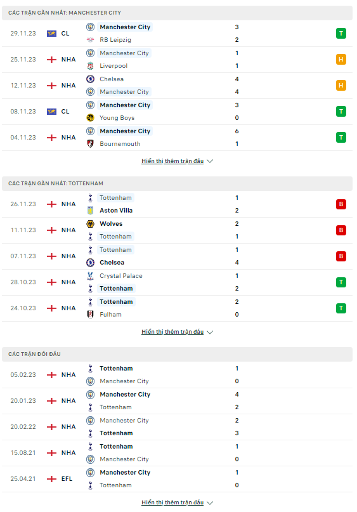Image resolution: width=357 pixels, height=512 pixels.
Task: Open Bournemouth team link
Action: coord(120,144)
